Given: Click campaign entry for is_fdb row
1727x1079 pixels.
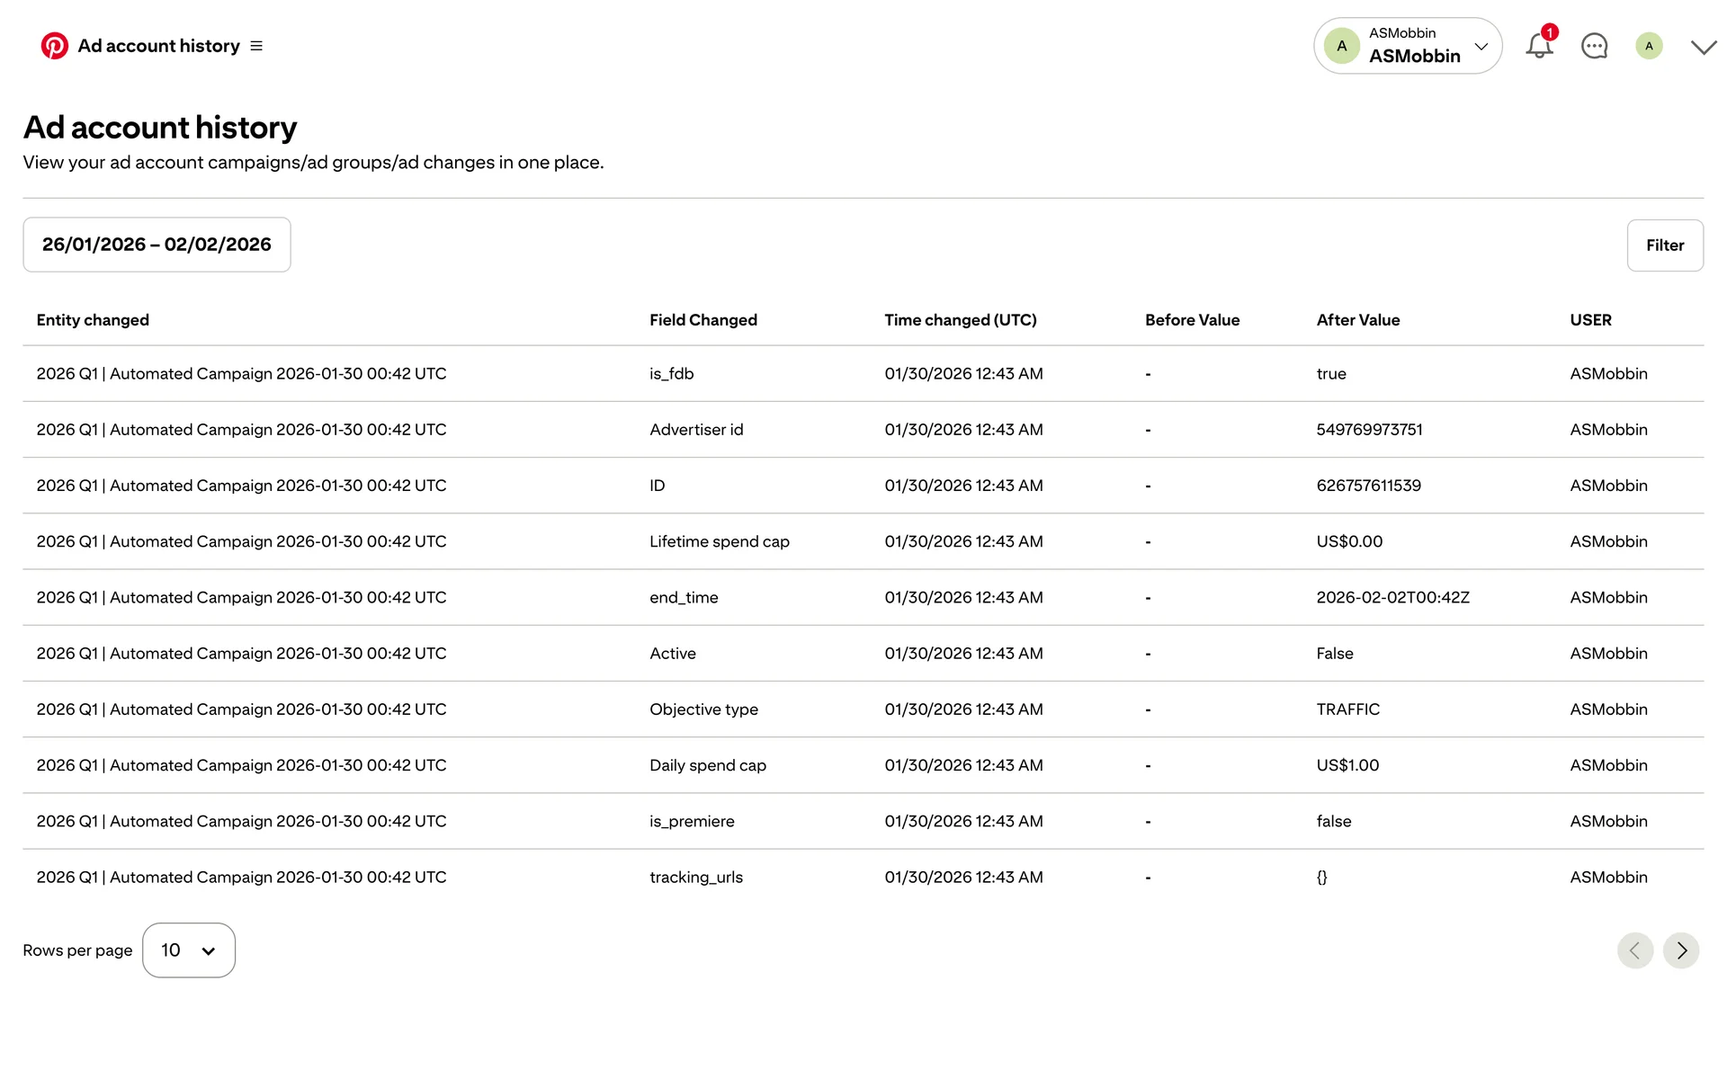Looking at the screenshot, I should [241, 374].
